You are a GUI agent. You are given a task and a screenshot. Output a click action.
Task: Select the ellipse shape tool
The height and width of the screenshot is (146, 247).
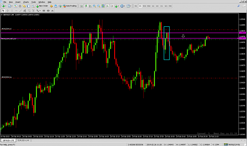[48, 11]
